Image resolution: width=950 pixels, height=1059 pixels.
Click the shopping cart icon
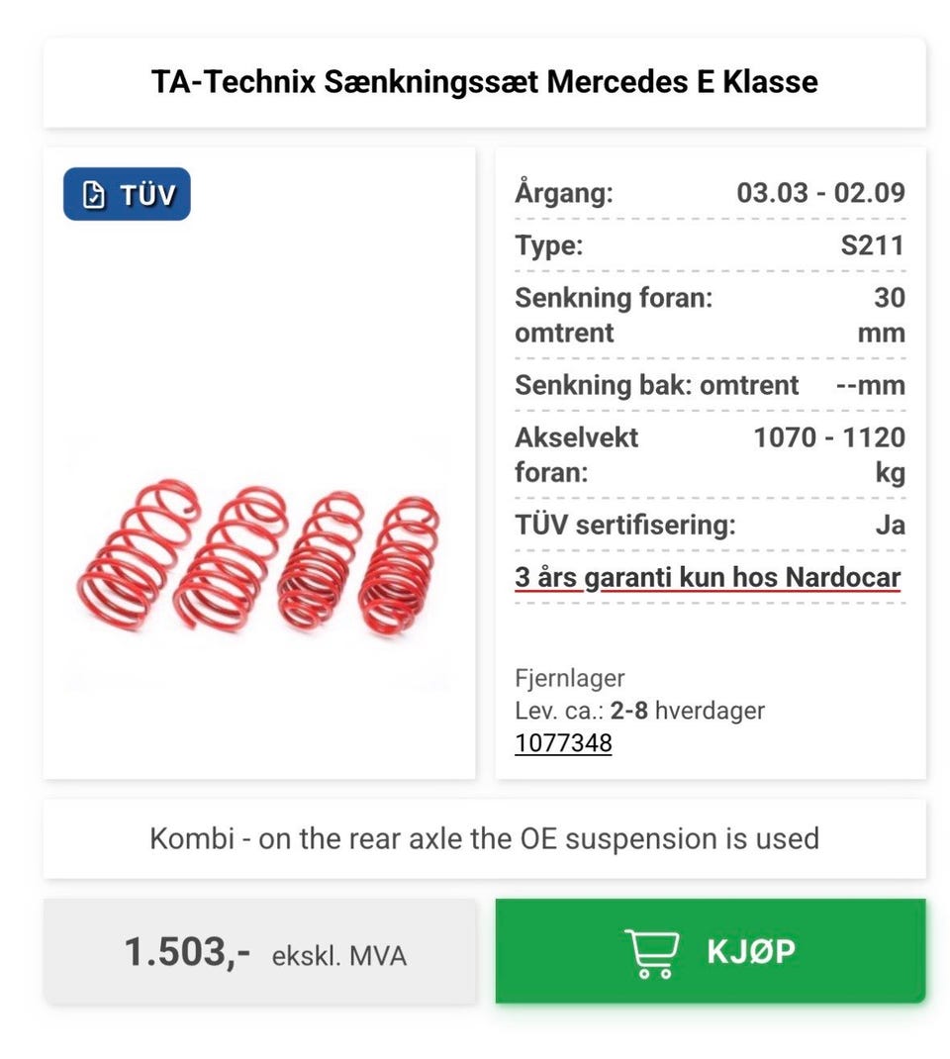[652, 952]
